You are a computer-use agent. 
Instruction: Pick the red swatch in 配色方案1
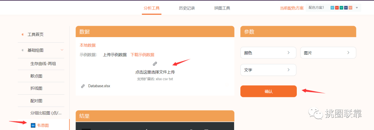coord(337,8)
